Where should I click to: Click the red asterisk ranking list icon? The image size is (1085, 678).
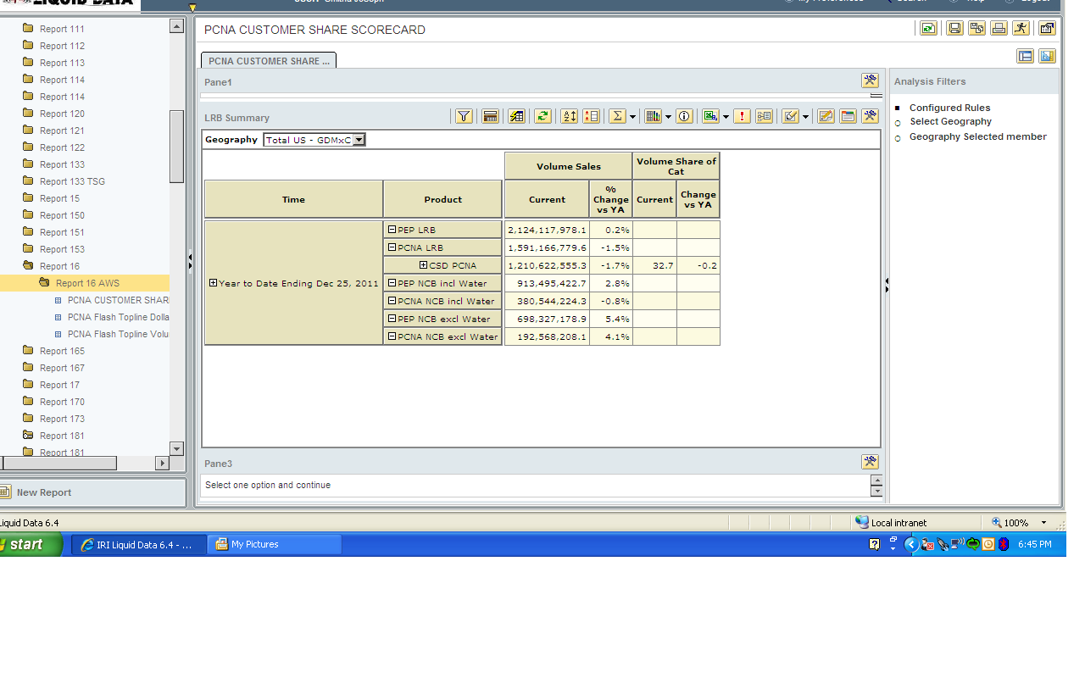(591, 116)
